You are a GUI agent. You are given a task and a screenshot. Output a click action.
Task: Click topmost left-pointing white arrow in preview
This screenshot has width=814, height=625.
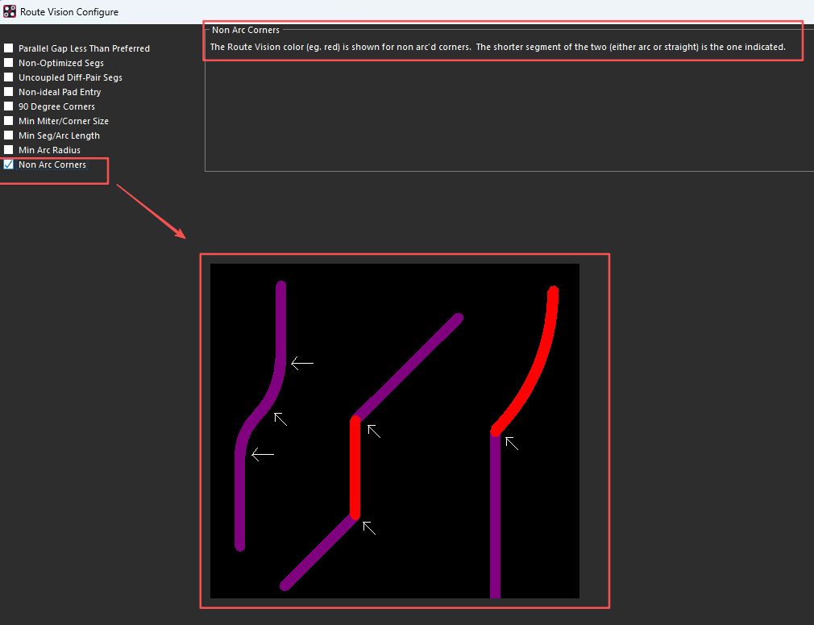coord(302,364)
